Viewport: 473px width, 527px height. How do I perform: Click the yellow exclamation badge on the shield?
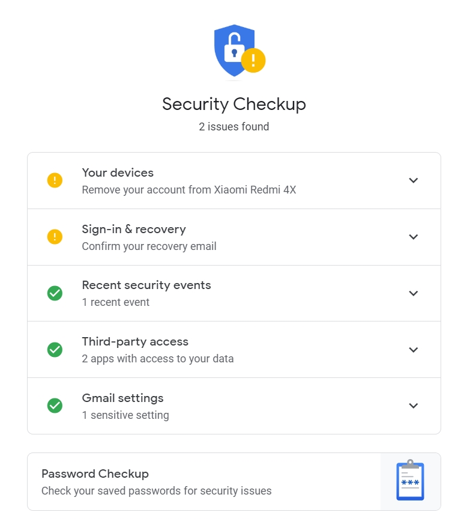(x=253, y=60)
